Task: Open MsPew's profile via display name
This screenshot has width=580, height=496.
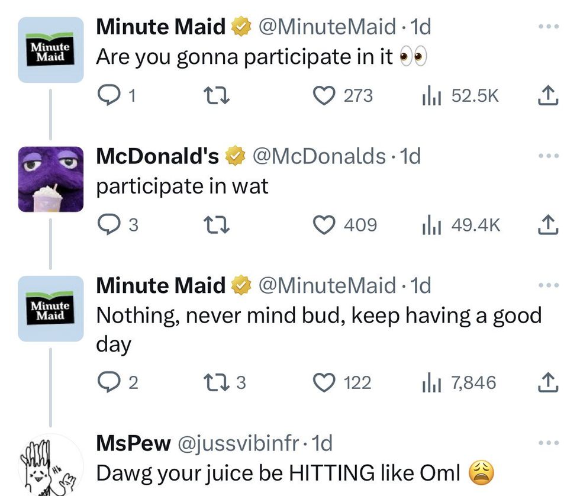Action: click(x=133, y=443)
